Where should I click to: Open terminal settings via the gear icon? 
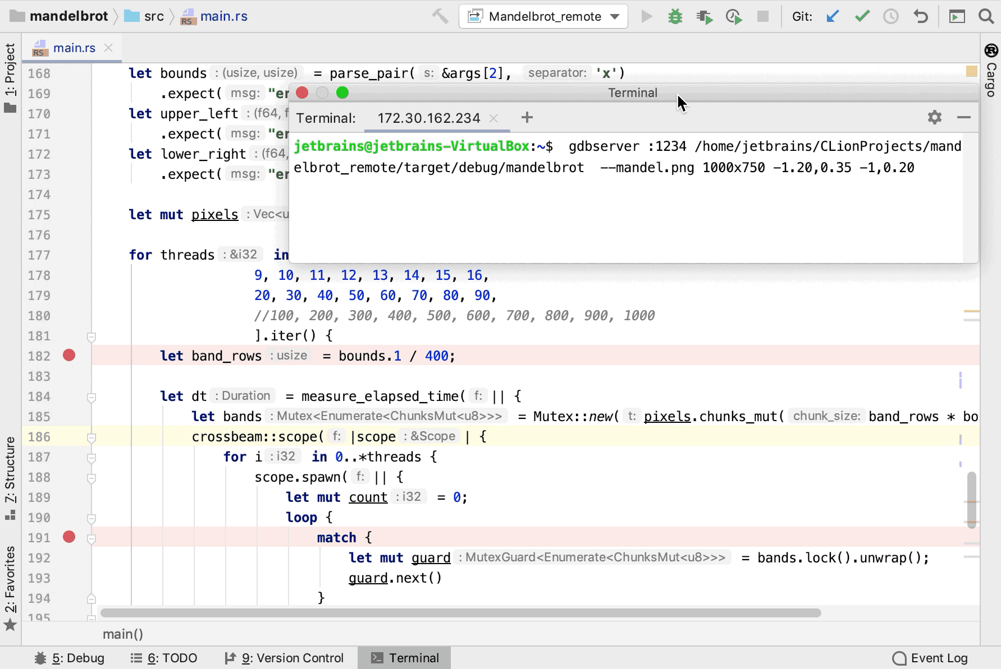(x=934, y=117)
